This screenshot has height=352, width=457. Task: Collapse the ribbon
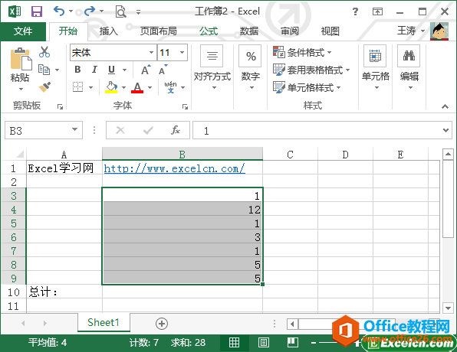(x=445, y=106)
